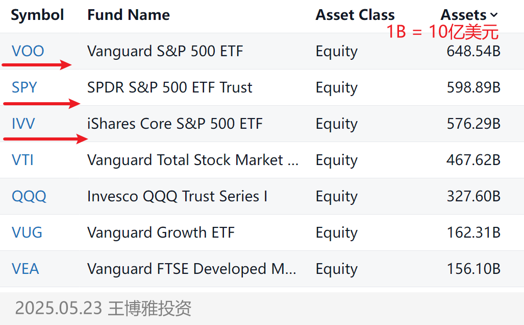The width and height of the screenshot is (524, 325).
Task: Select SPDR S&P 500 ETF Trust name
Action: coord(170,87)
